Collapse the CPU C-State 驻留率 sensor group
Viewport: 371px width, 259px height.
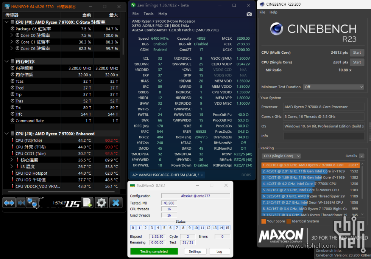click(x=6, y=22)
